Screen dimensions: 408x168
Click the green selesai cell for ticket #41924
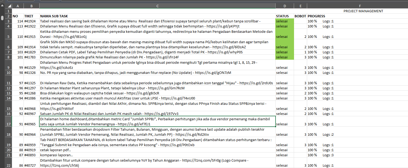284,21
